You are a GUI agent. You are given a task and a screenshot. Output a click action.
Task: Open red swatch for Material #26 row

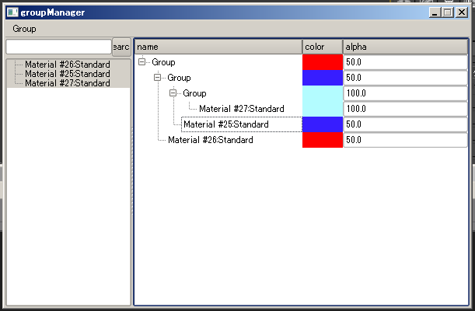coord(323,140)
